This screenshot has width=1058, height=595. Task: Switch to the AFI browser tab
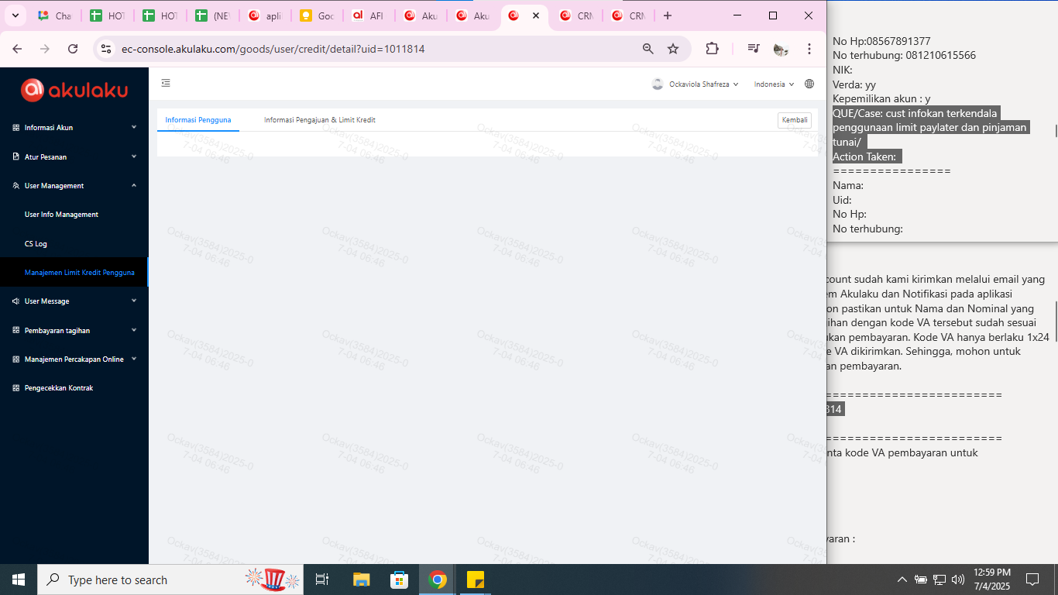369,15
